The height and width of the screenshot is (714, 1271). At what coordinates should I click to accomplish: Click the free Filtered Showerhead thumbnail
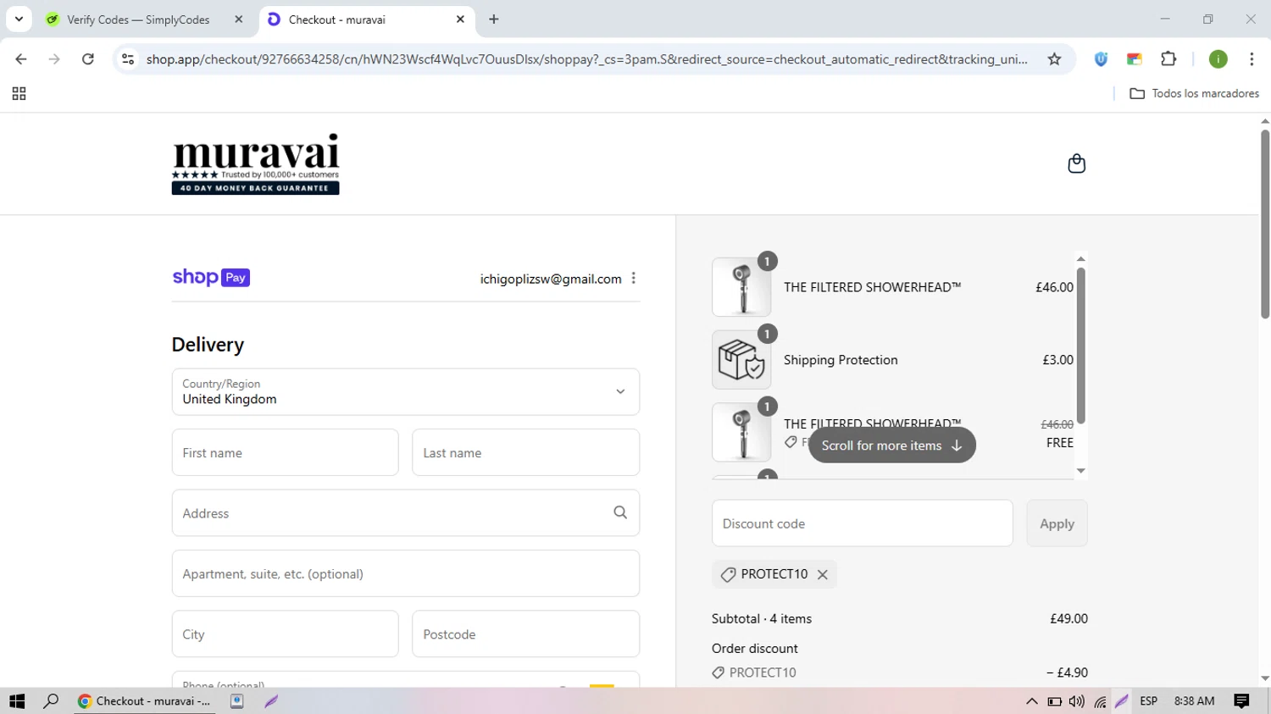click(x=741, y=432)
